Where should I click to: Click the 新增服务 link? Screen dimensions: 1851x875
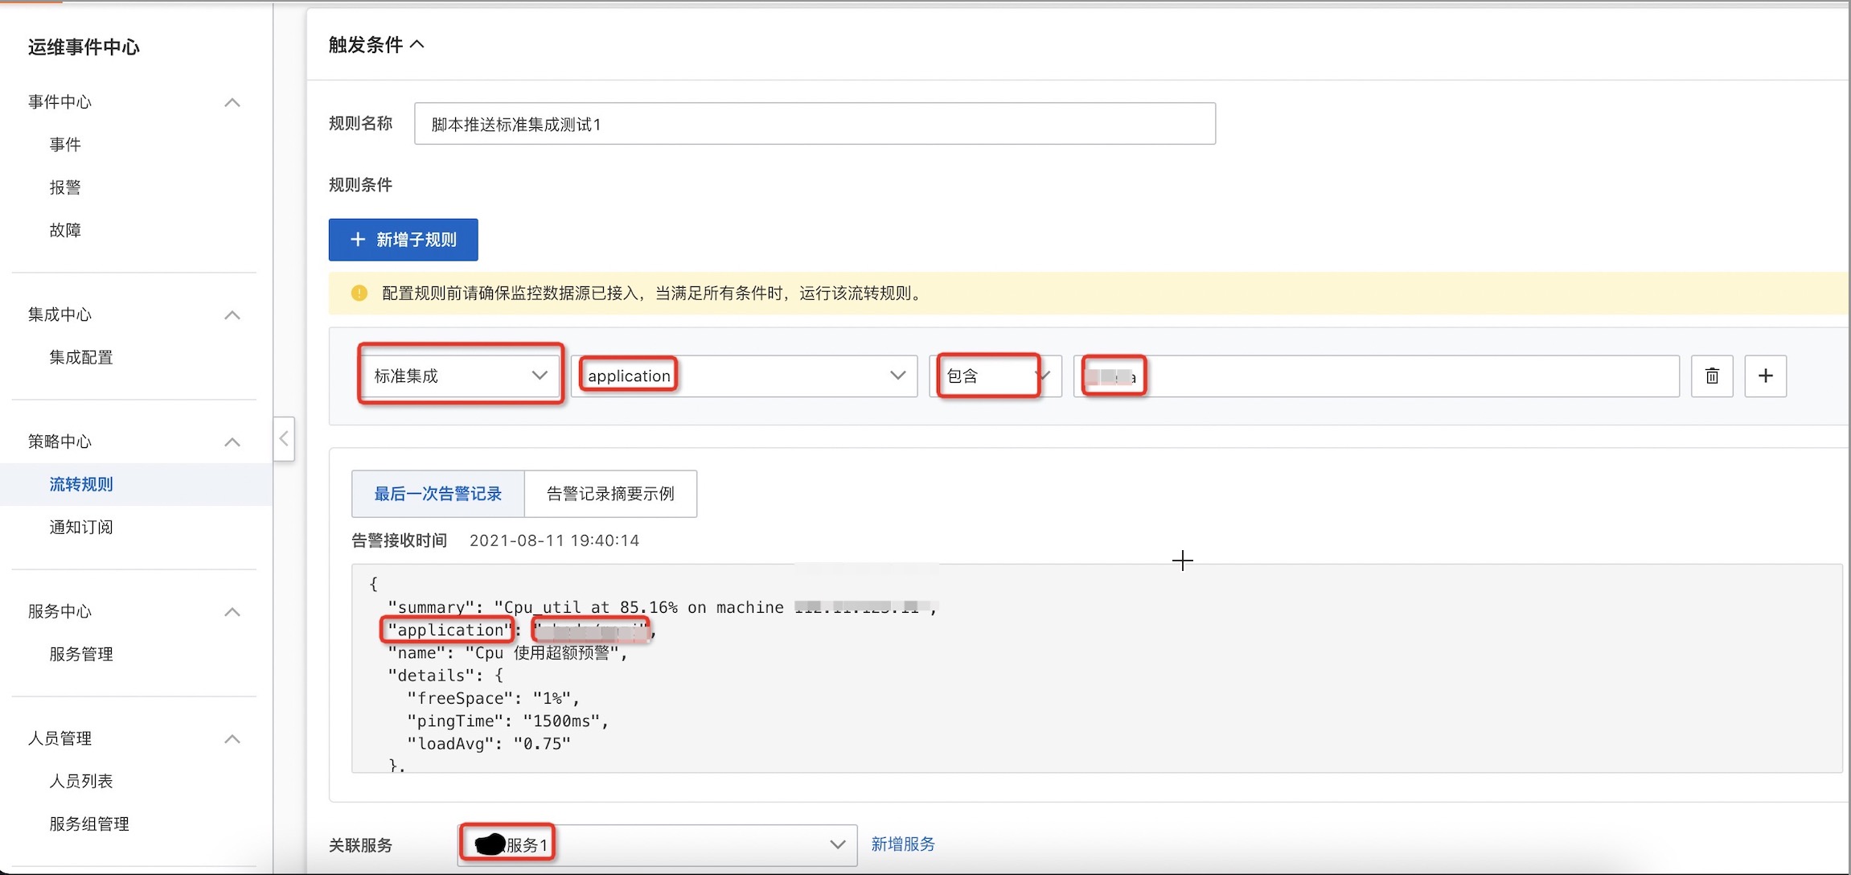click(903, 844)
